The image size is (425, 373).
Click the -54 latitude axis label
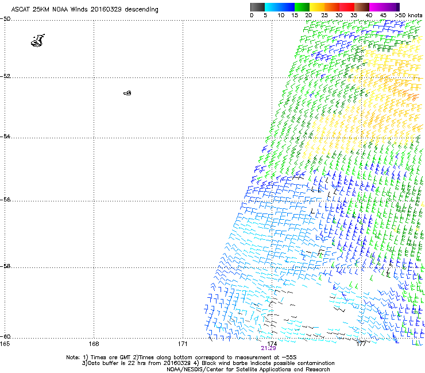tap(5, 136)
